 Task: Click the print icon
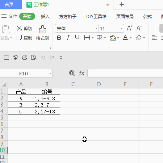[x=25, y=58]
